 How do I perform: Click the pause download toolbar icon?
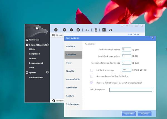coord(71,30)
